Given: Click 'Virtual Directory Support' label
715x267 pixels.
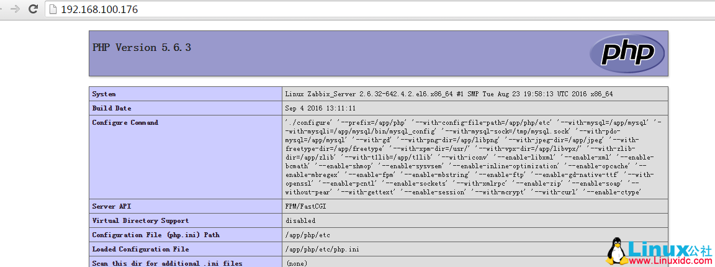Looking at the screenshot, I should (x=140, y=220).
